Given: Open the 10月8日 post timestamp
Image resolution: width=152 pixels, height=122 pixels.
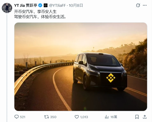Looking at the screenshot, I should 76,5.
